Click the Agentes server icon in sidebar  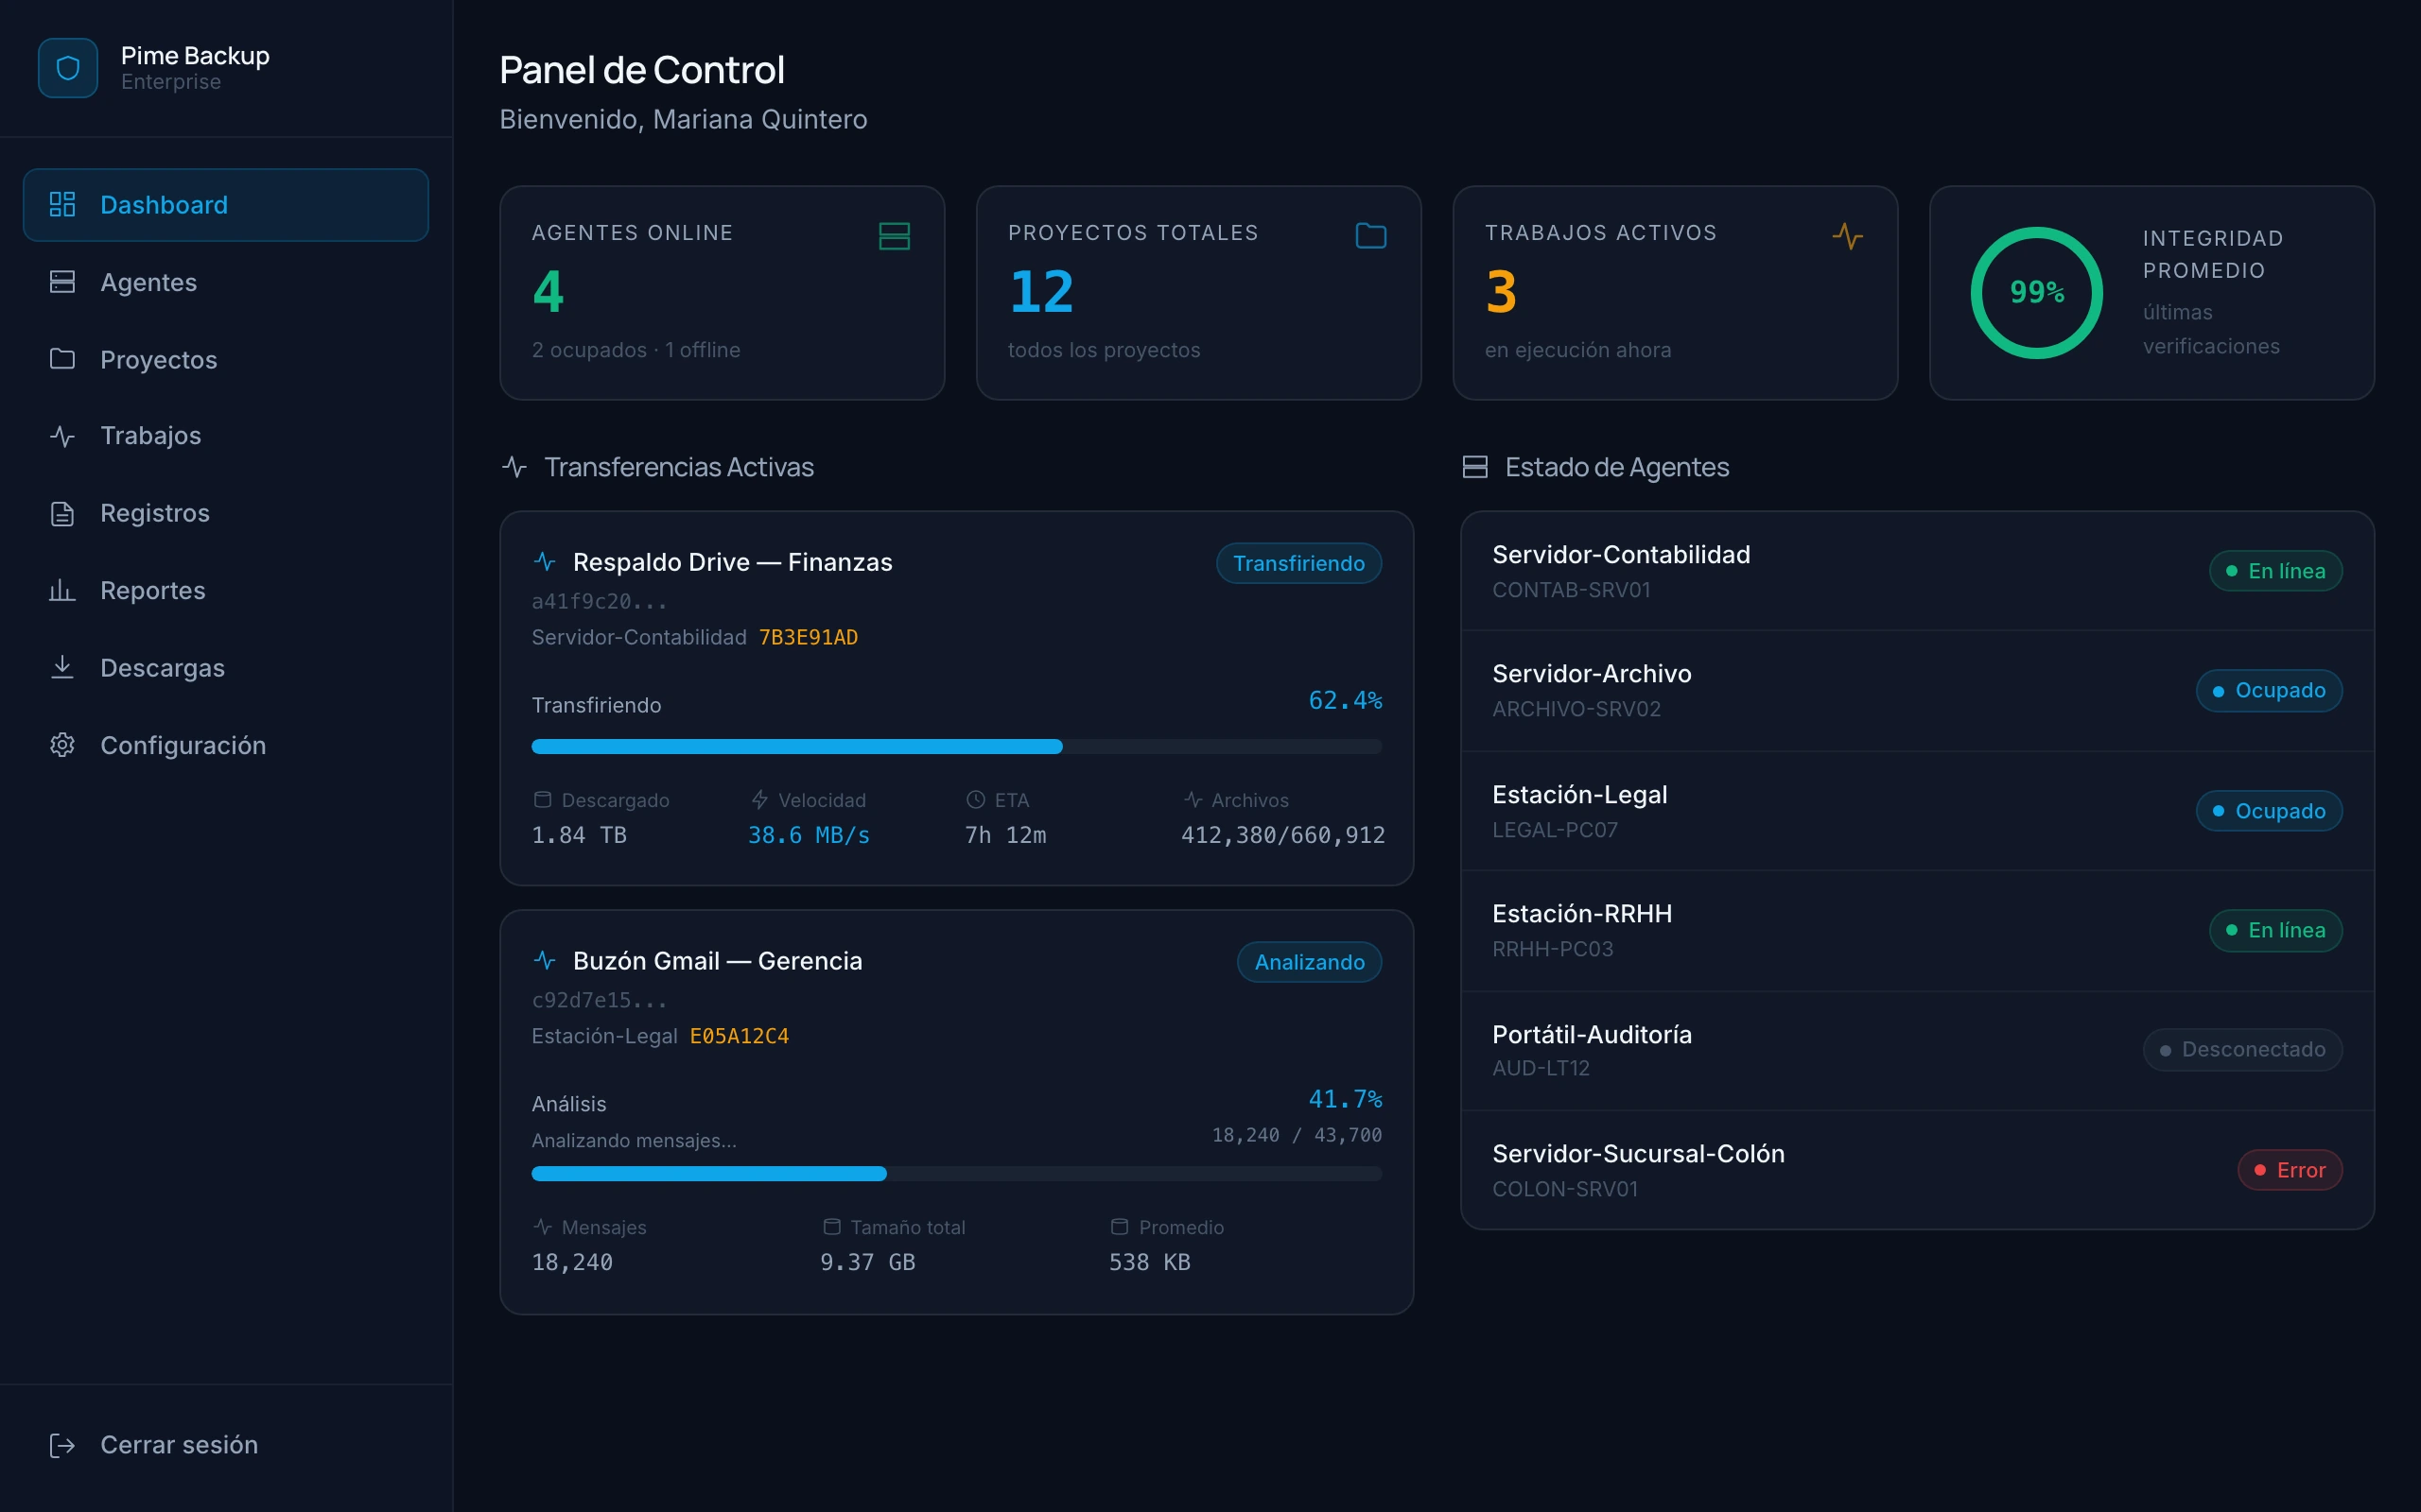click(x=62, y=282)
